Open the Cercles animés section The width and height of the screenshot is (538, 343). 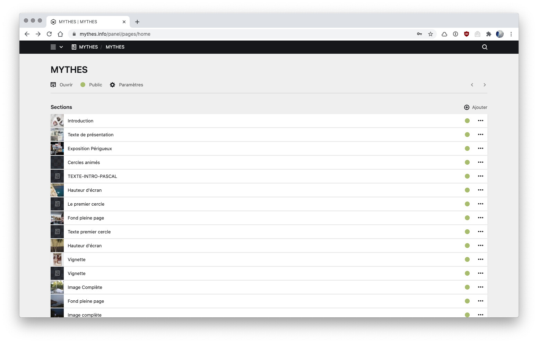269,163
